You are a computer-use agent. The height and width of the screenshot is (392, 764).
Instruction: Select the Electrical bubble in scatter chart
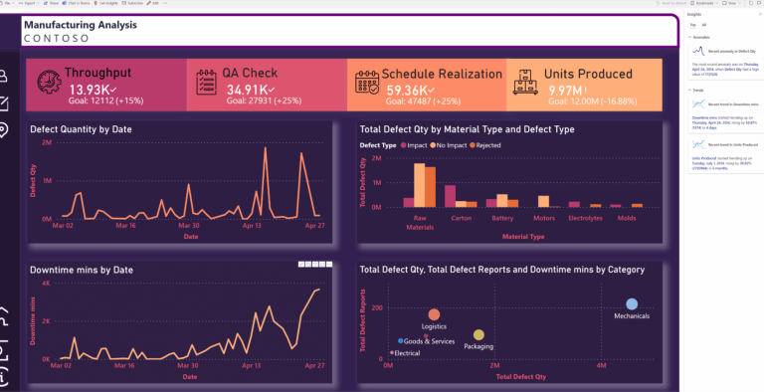tap(392, 352)
